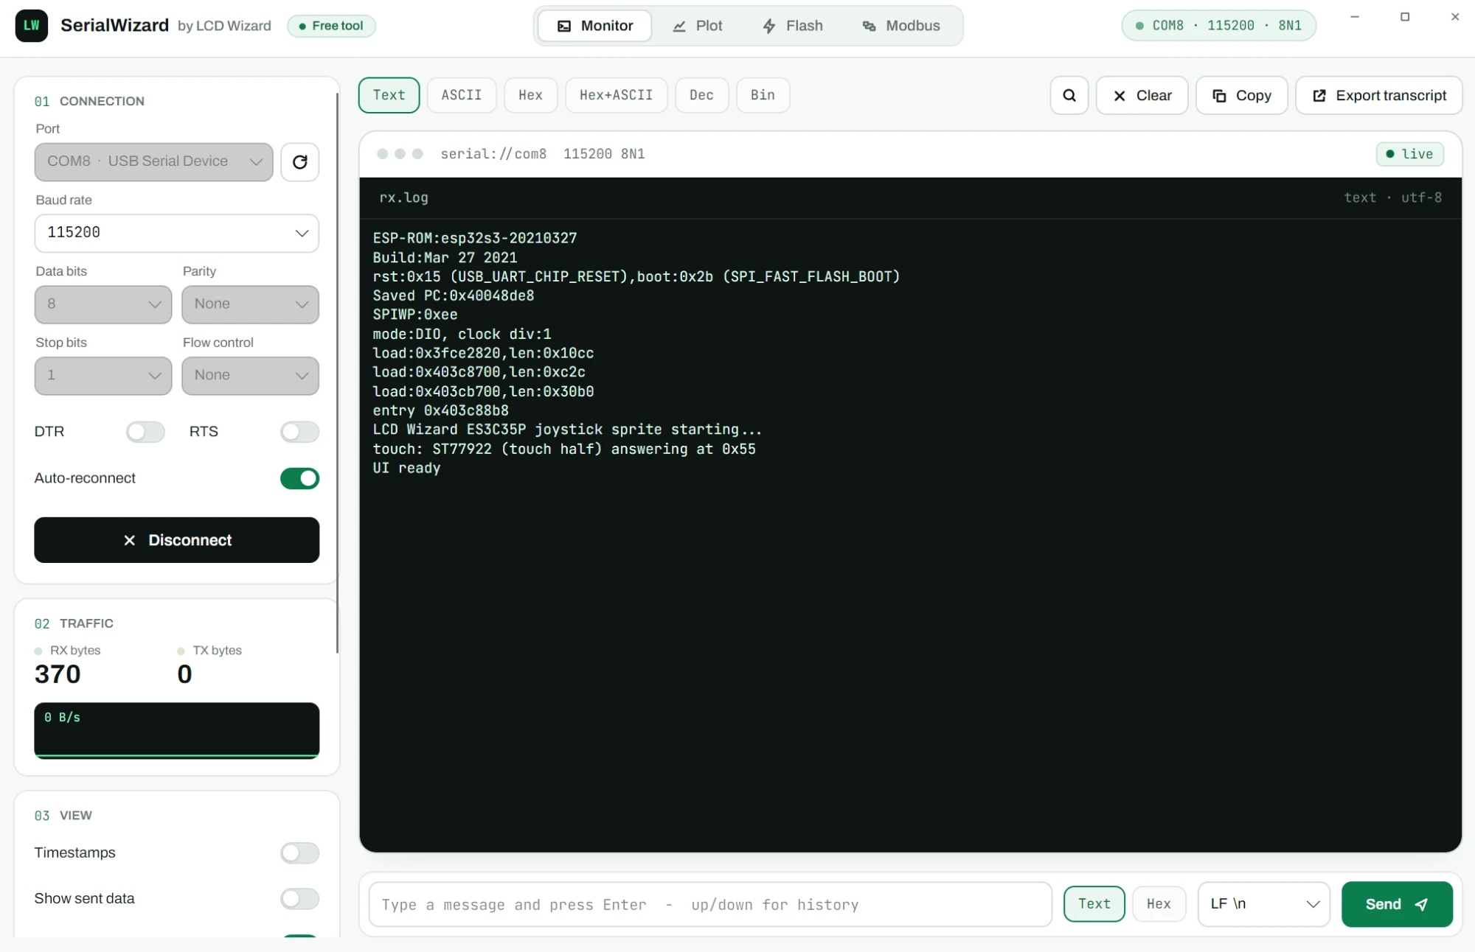Click the Free tool badge

tap(331, 26)
